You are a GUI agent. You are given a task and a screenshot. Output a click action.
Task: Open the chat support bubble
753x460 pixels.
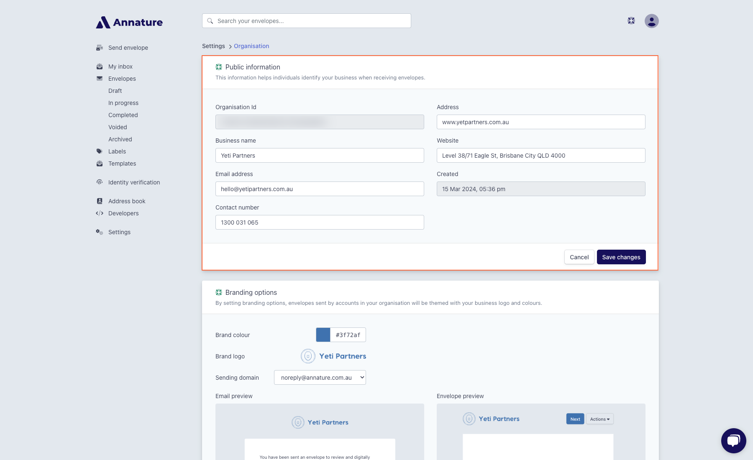(x=734, y=441)
